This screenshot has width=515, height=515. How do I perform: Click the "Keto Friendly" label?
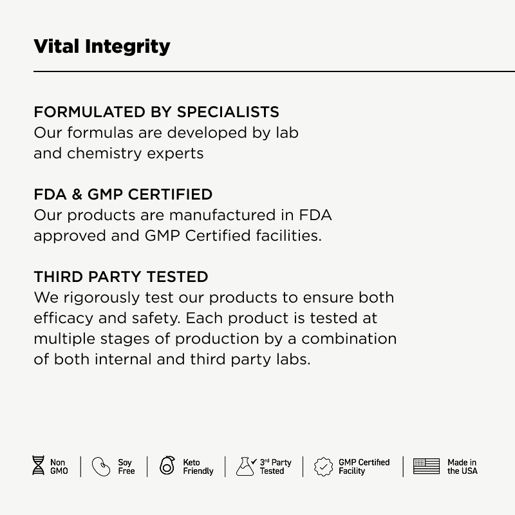coord(198,467)
